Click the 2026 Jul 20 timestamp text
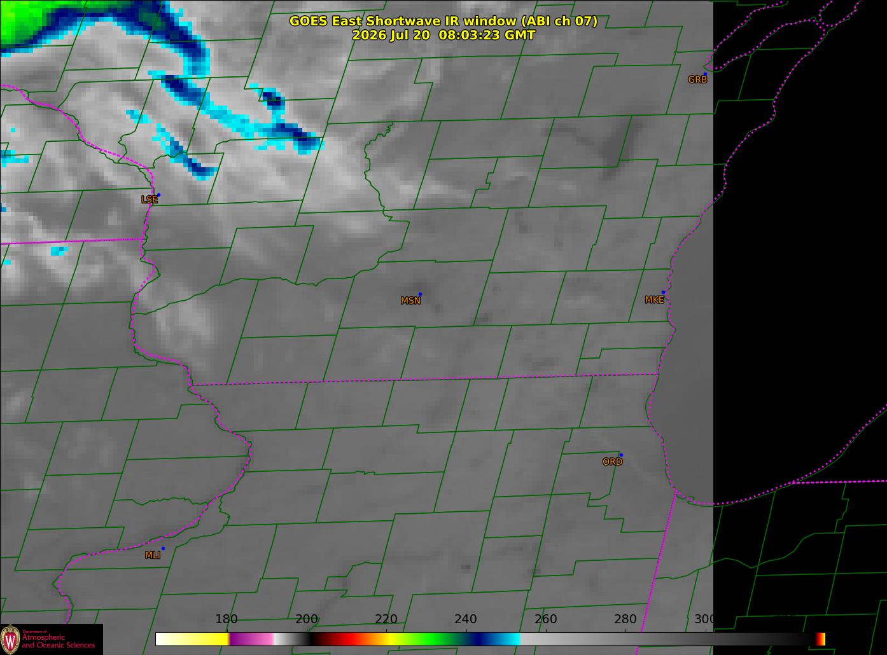The height and width of the screenshot is (655, 887). point(444,36)
